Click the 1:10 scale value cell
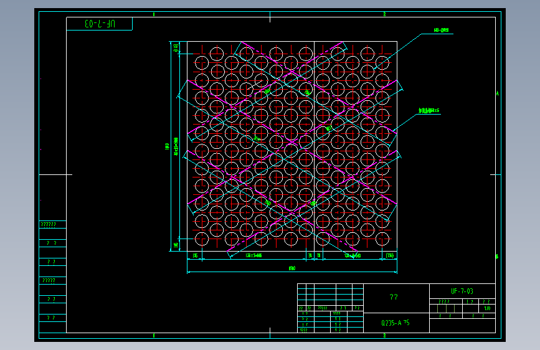This screenshot has width=540, height=350. tap(487, 308)
